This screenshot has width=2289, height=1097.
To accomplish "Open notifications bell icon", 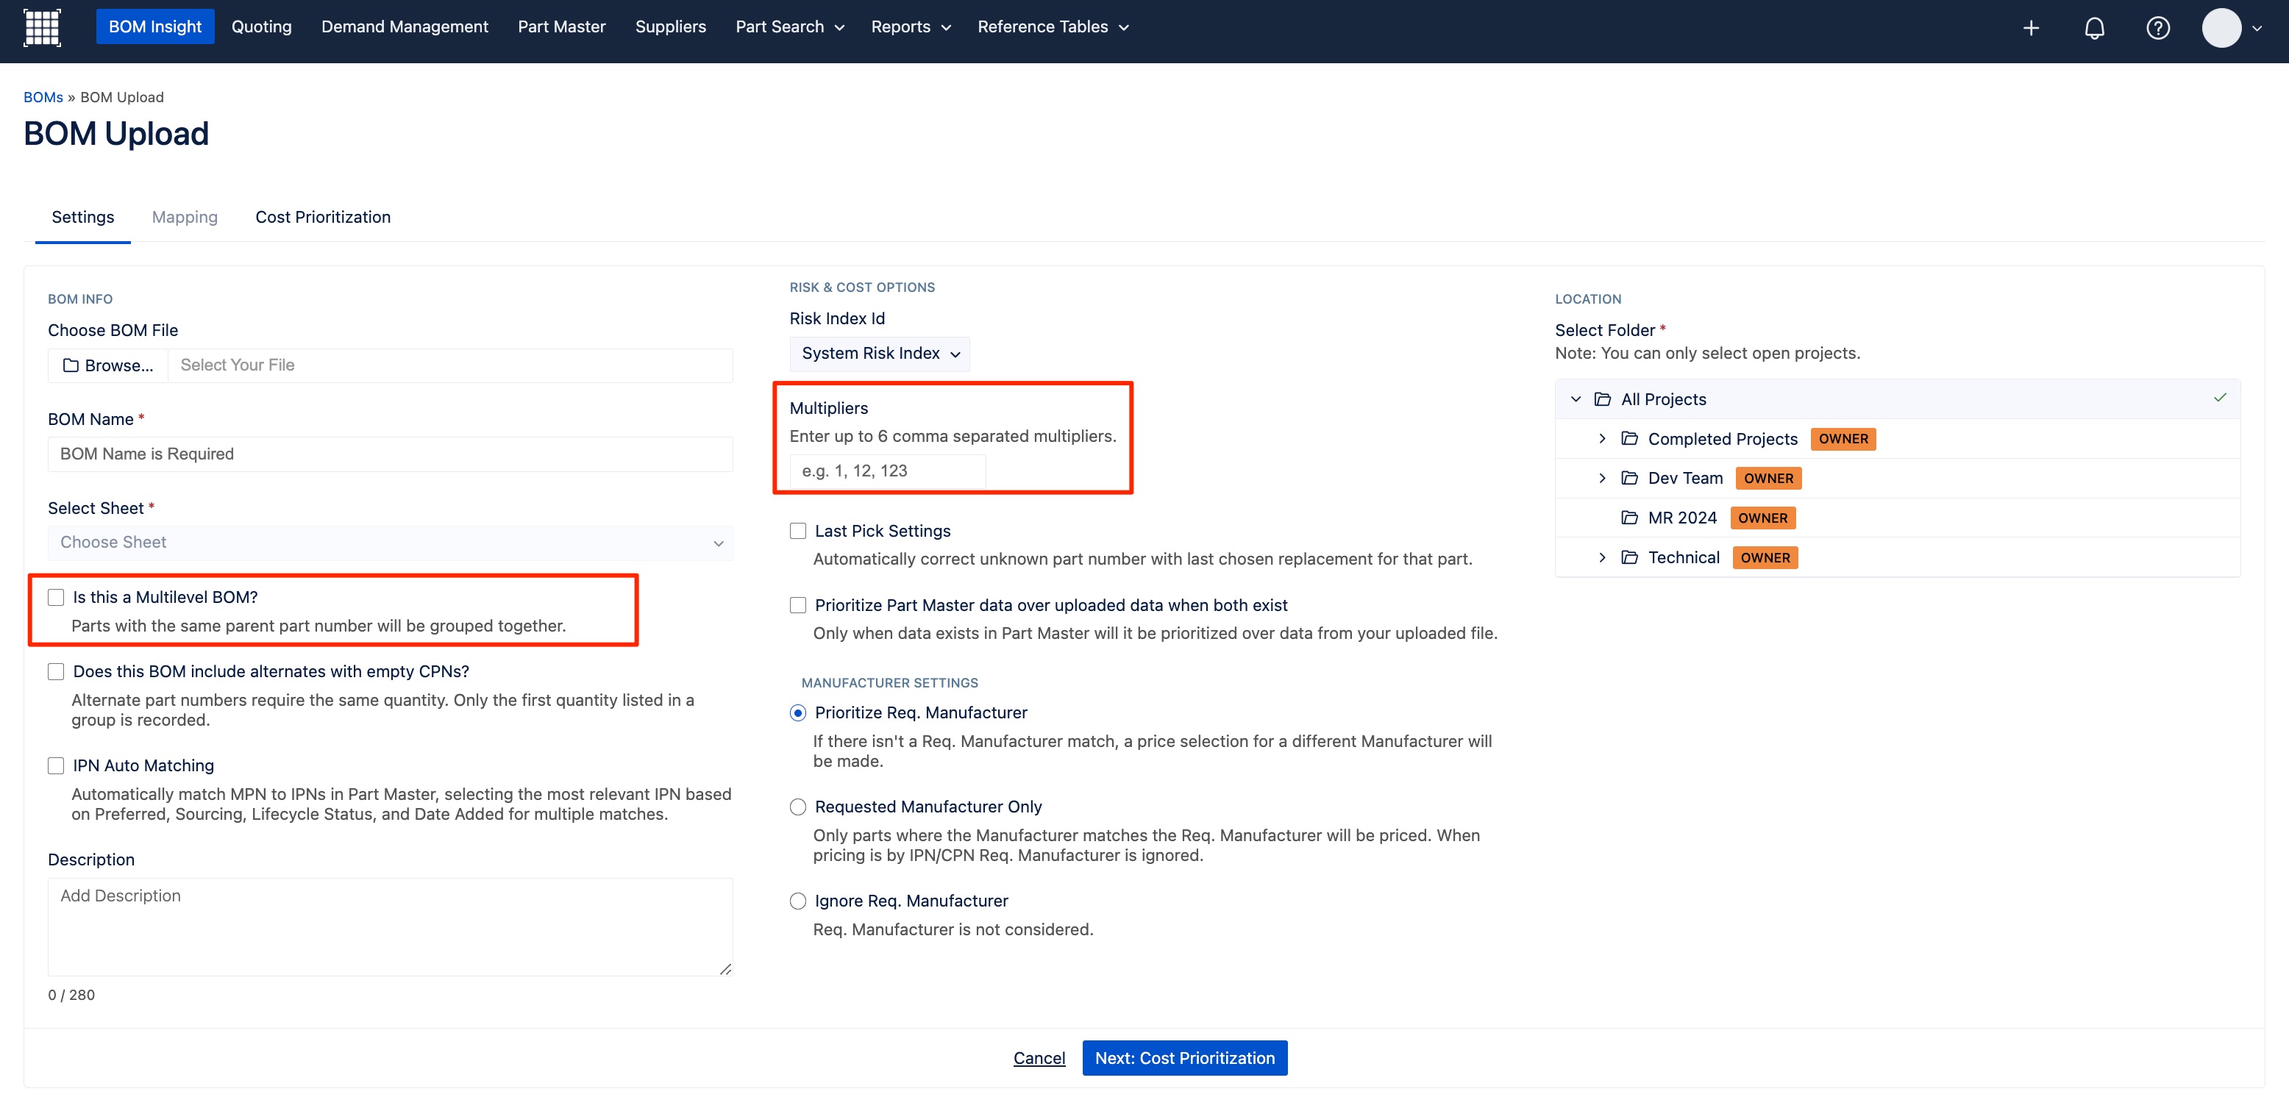I will click(2094, 29).
